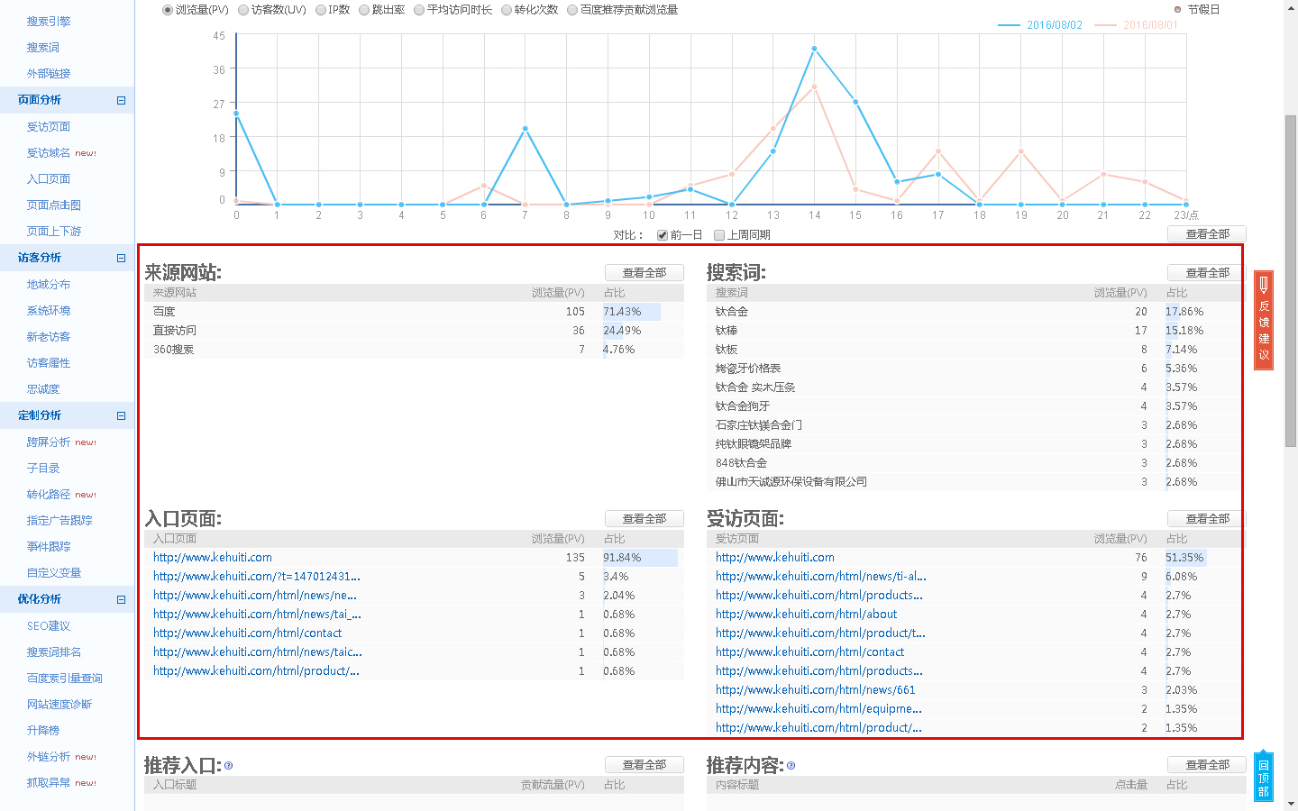Open visited page link http://www.kehuiti.com/html/news/661
The width and height of the screenshot is (1298, 811).
point(816,690)
